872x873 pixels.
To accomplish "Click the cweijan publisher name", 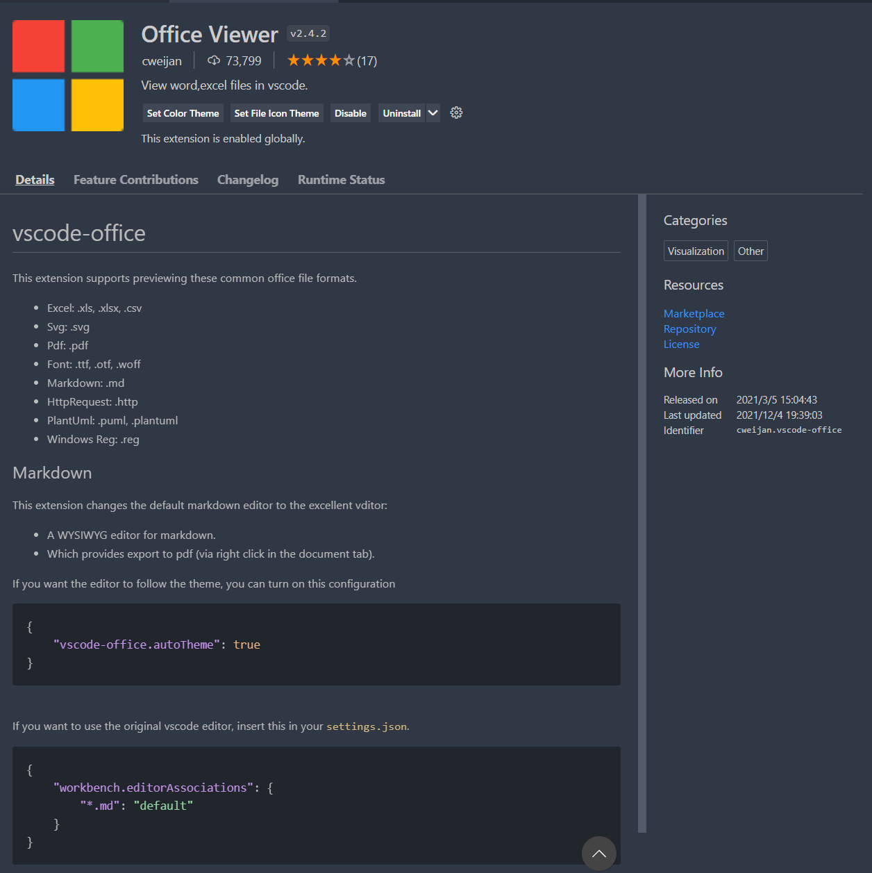I will [162, 61].
